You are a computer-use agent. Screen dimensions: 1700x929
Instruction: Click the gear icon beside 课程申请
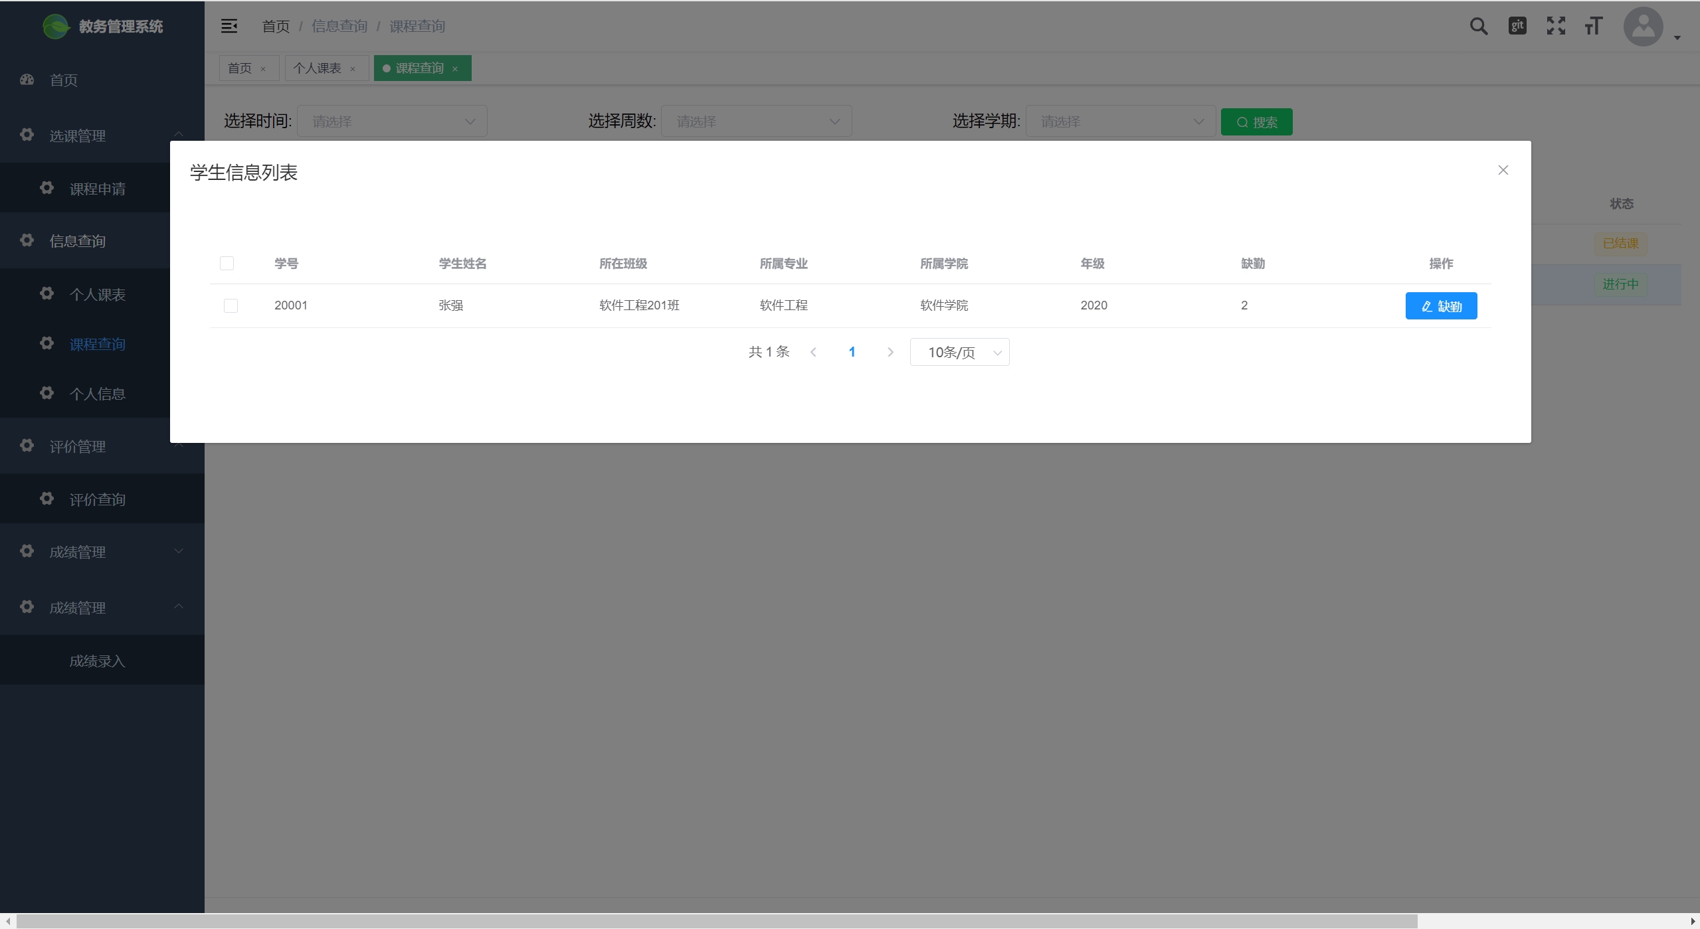[47, 188]
